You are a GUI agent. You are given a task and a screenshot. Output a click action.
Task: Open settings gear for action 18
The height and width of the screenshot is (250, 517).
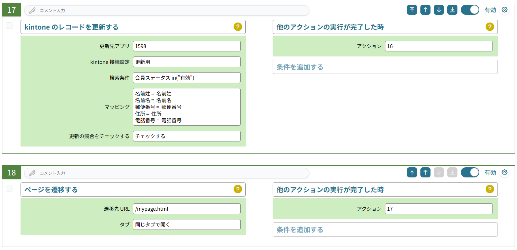504,172
